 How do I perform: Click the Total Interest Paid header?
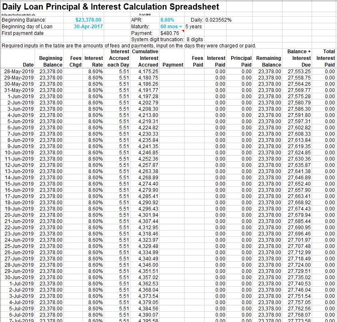(326, 58)
